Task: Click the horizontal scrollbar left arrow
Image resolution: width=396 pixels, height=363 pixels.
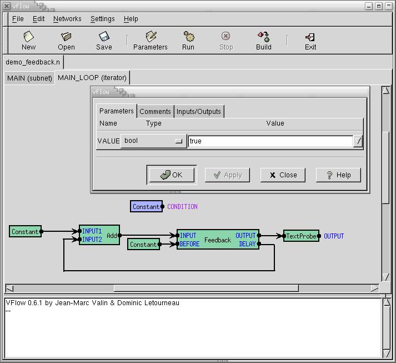Action: point(9,289)
